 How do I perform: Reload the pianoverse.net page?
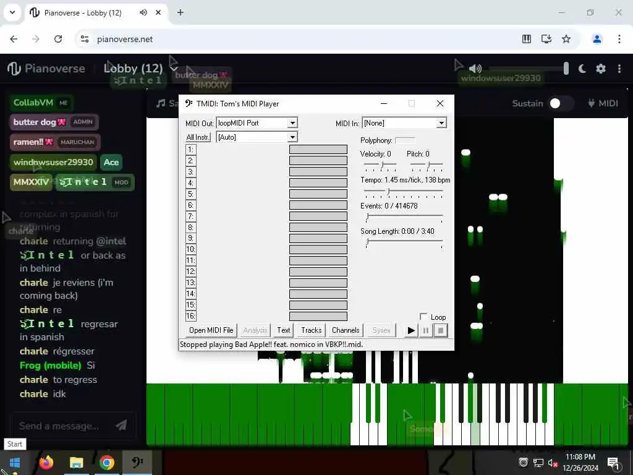[x=58, y=39]
